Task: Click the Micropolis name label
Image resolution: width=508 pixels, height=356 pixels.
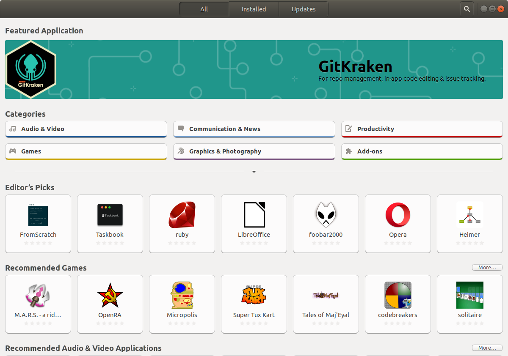Action: click(182, 315)
